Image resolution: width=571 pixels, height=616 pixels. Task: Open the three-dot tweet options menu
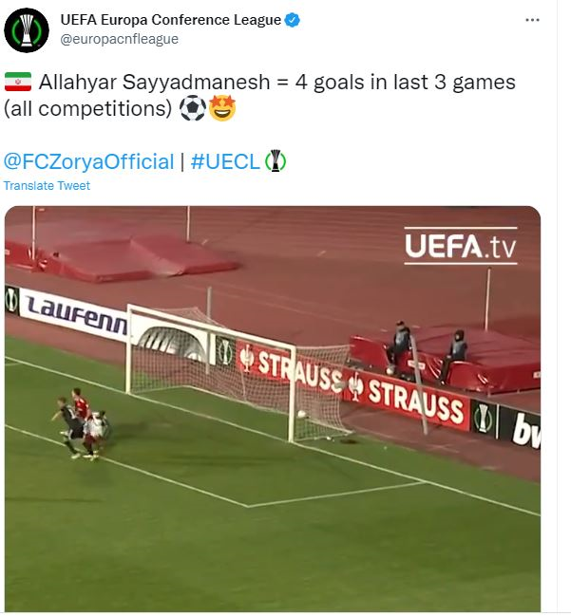(x=532, y=20)
